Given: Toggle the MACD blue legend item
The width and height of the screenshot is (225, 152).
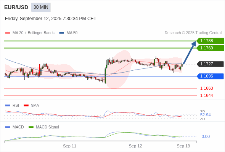Looking at the screenshot, I should click(14, 127).
